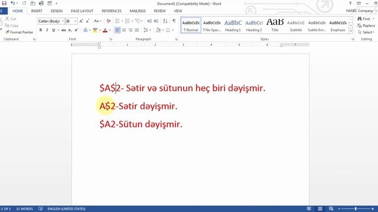Open font color picker arrow
The image size is (378, 212).
110,30
